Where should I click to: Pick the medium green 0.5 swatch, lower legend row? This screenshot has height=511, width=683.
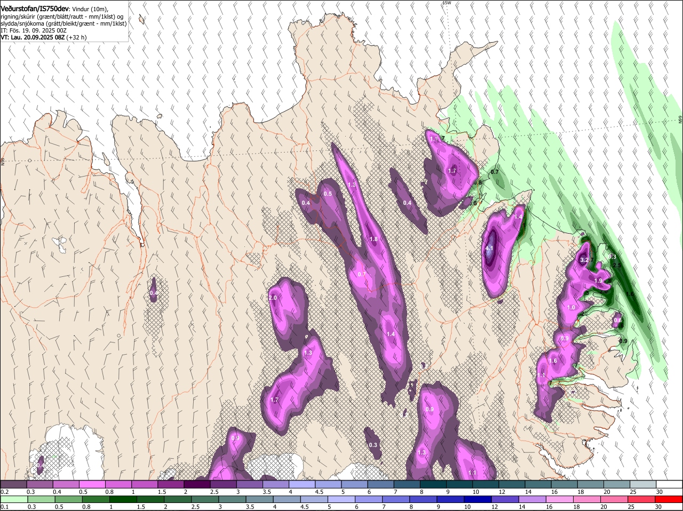68,499
